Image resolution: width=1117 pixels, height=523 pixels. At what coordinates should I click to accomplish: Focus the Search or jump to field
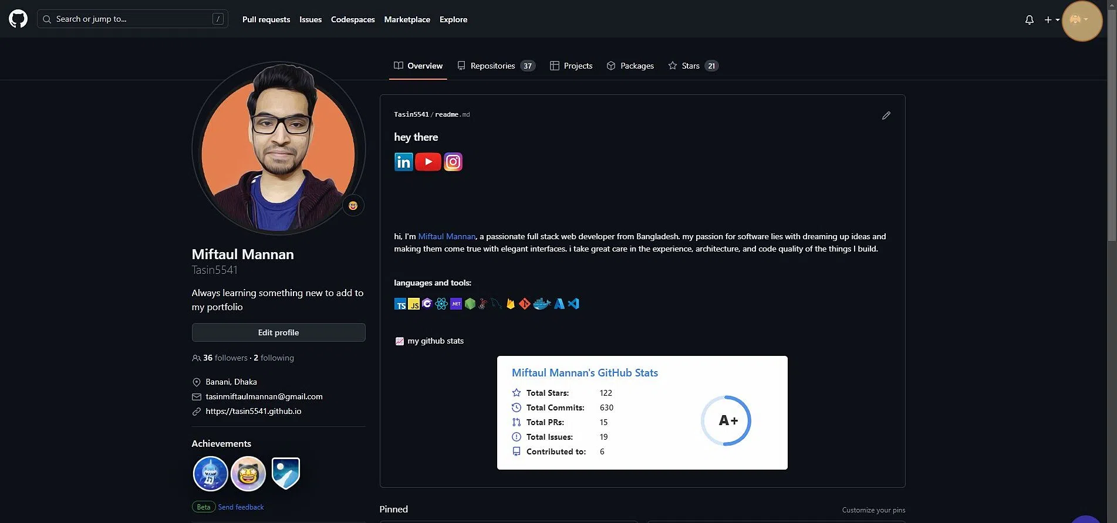pos(133,19)
